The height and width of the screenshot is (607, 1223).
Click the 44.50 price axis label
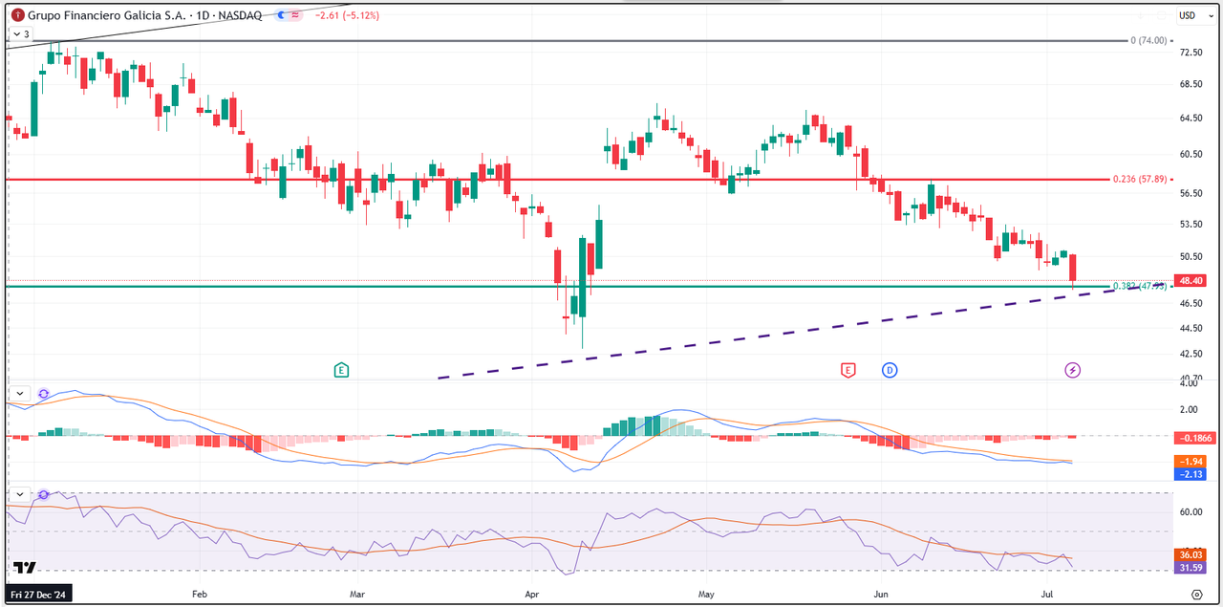1191,328
